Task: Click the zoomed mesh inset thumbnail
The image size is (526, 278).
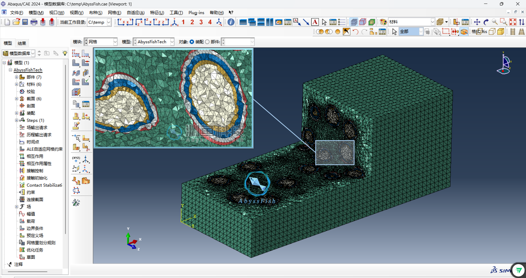Action: [174, 98]
